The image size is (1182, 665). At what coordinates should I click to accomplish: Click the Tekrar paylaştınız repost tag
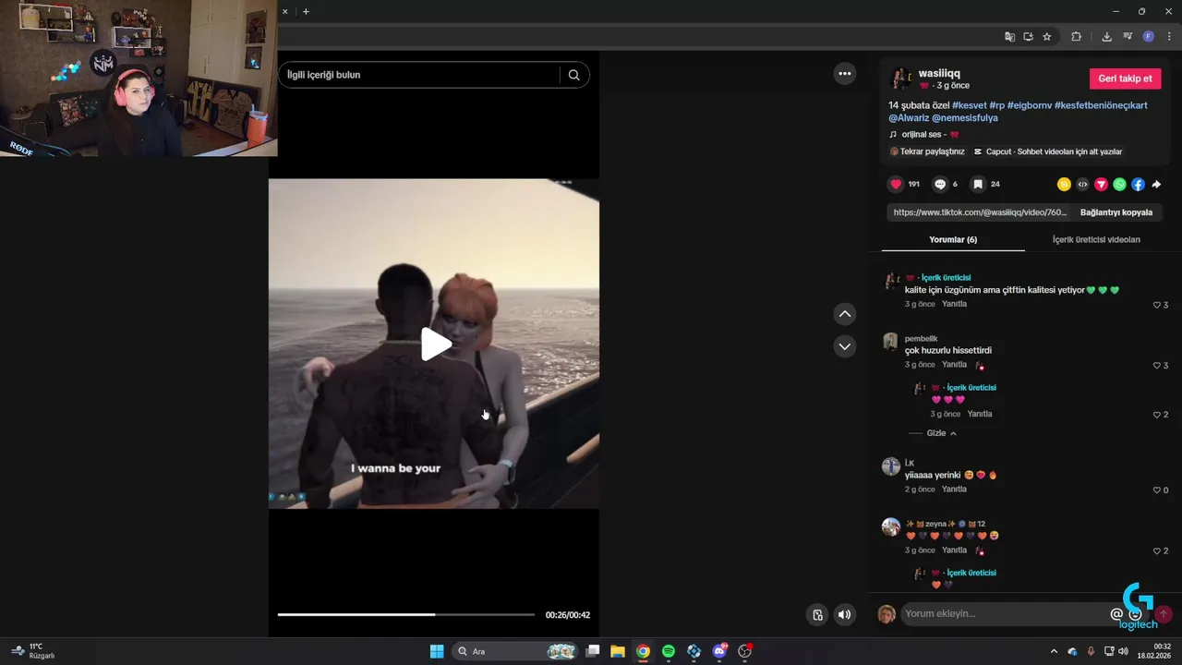tap(927, 151)
